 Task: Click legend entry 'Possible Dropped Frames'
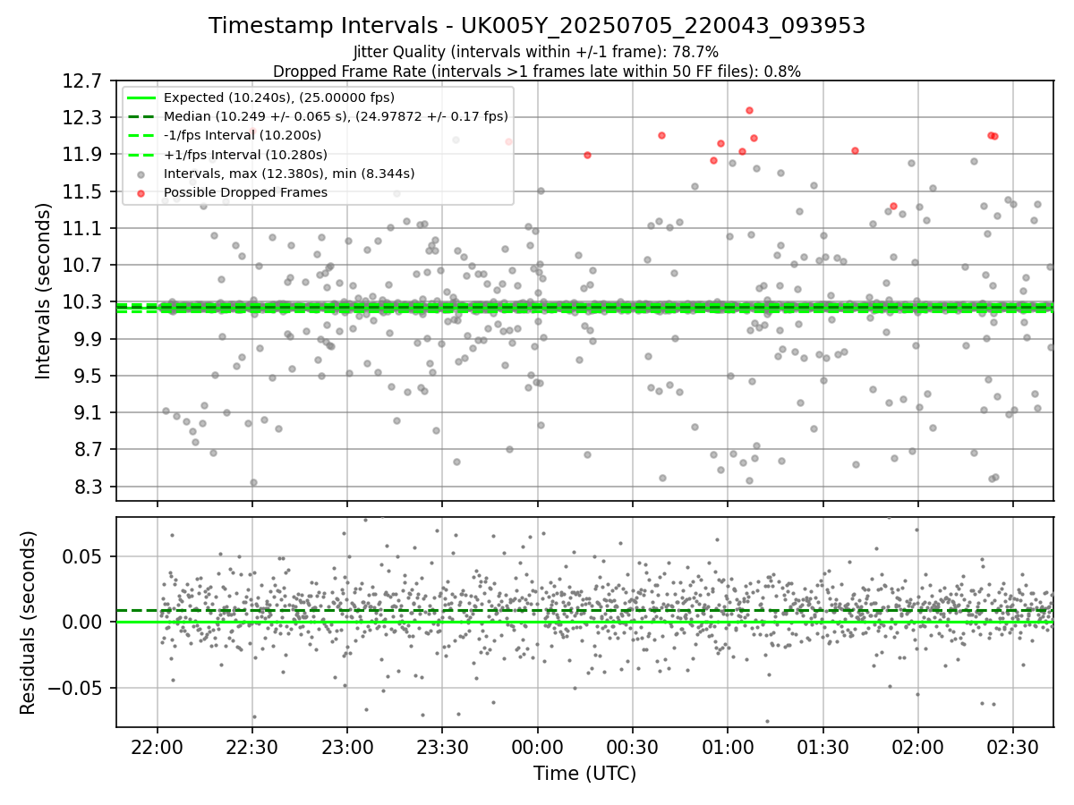(245, 192)
